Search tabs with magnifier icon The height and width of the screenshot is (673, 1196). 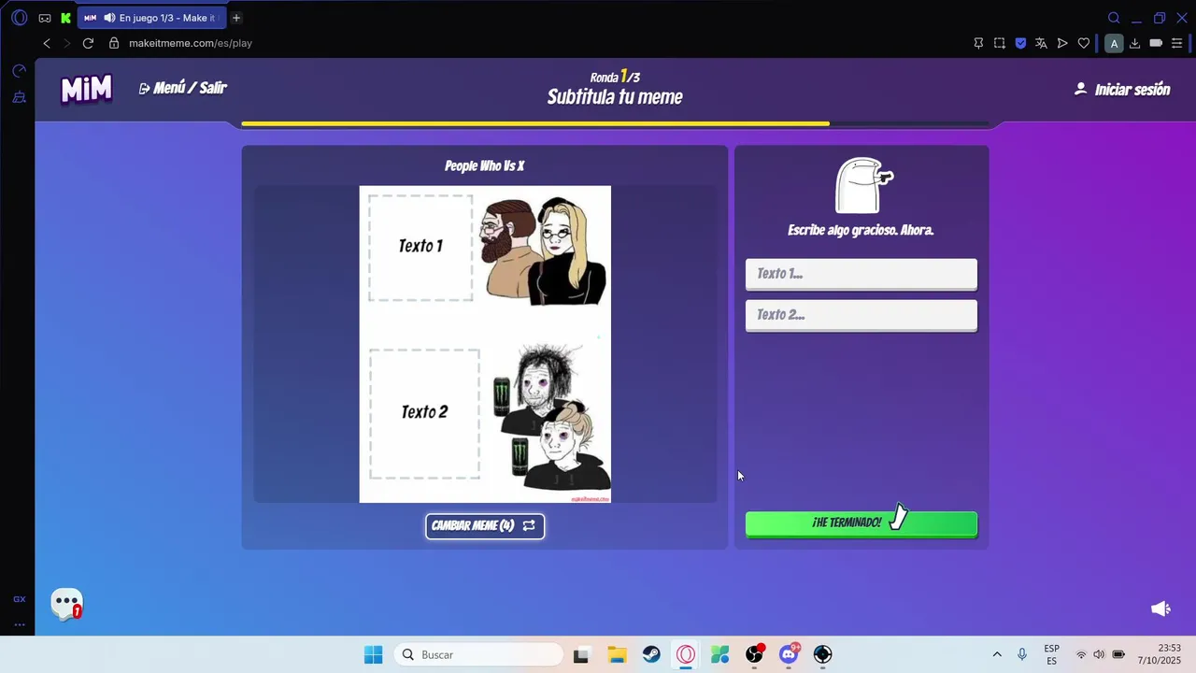click(x=1114, y=18)
